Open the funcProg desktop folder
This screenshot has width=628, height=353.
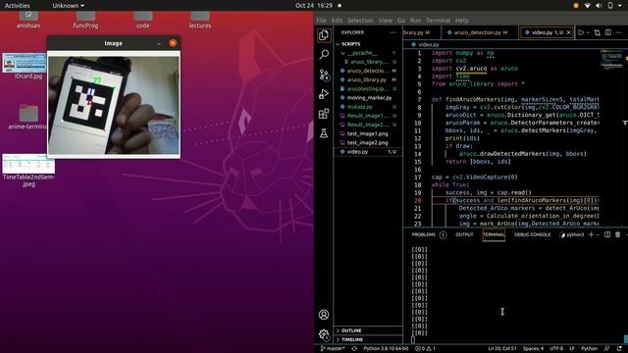(85, 20)
